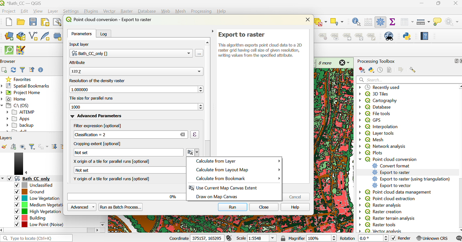Viewport: 462px width, 242px height.
Task: Select the Identify Features tool
Action: pos(356,22)
